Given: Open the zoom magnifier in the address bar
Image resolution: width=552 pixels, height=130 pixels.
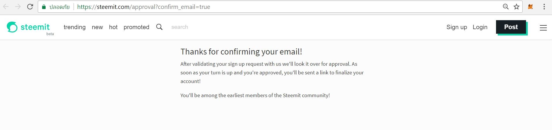Looking at the screenshot, I should (506, 7).
